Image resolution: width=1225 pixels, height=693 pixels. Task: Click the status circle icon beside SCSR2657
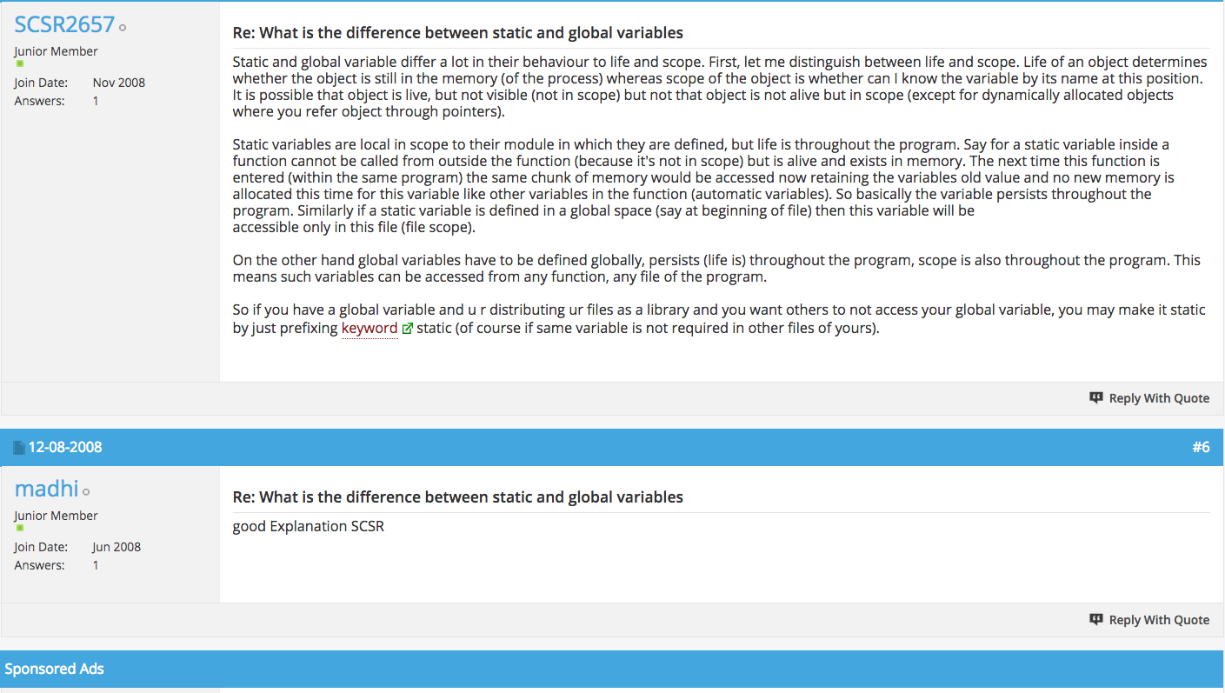coord(123,28)
